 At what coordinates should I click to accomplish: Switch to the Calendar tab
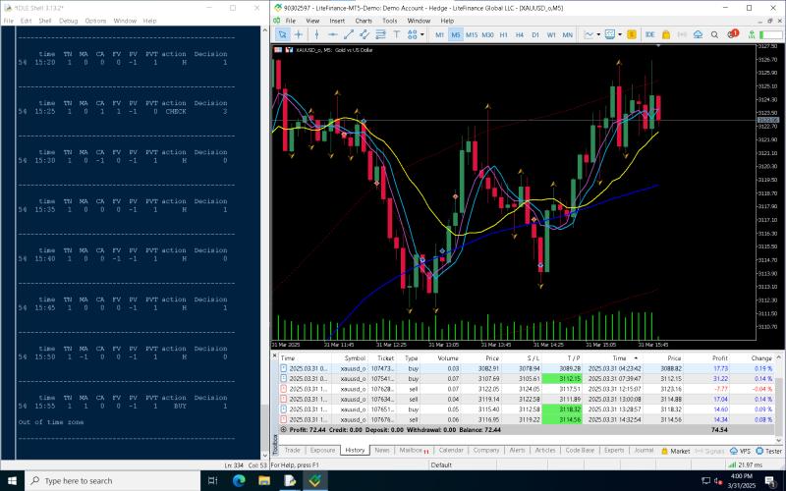point(451,451)
